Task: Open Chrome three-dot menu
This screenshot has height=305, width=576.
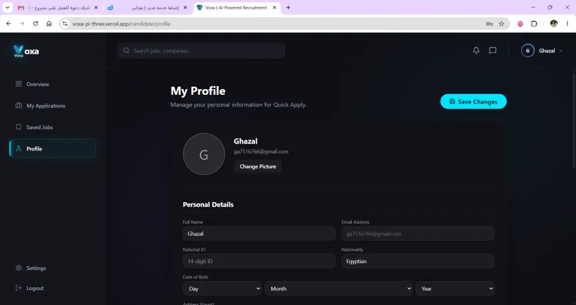Action: pos(567,24)
